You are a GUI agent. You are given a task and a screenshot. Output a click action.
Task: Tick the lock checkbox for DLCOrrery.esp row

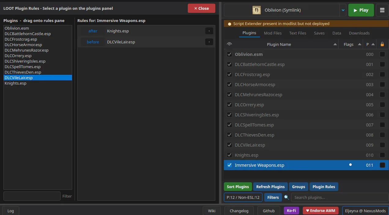[382, 105]
